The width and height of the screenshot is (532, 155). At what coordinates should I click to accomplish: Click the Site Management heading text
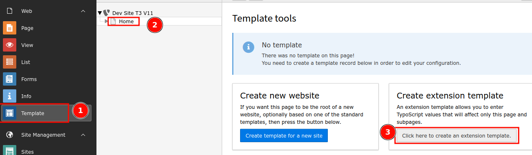[43, 135]
